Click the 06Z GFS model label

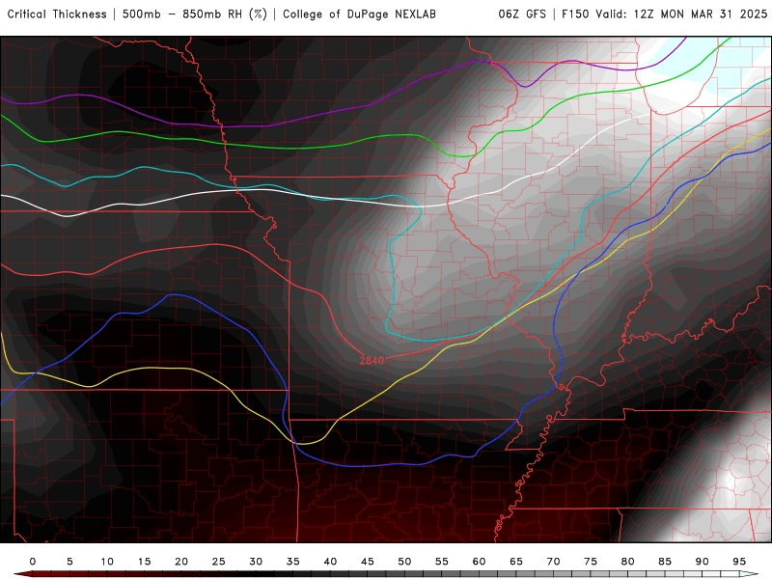[522, 14]
